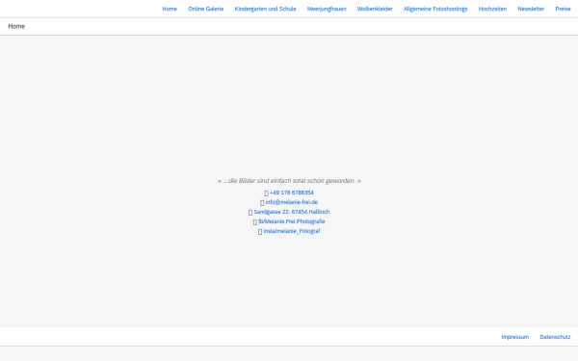Image resolution: width=578 pixels, height=361 pixels.
Task: Open the Home navigation link
Action: tap(170, 9)
